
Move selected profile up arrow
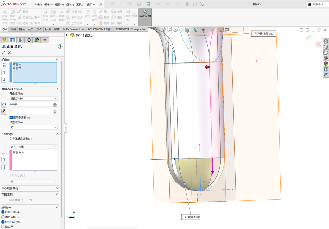[4, 72]
